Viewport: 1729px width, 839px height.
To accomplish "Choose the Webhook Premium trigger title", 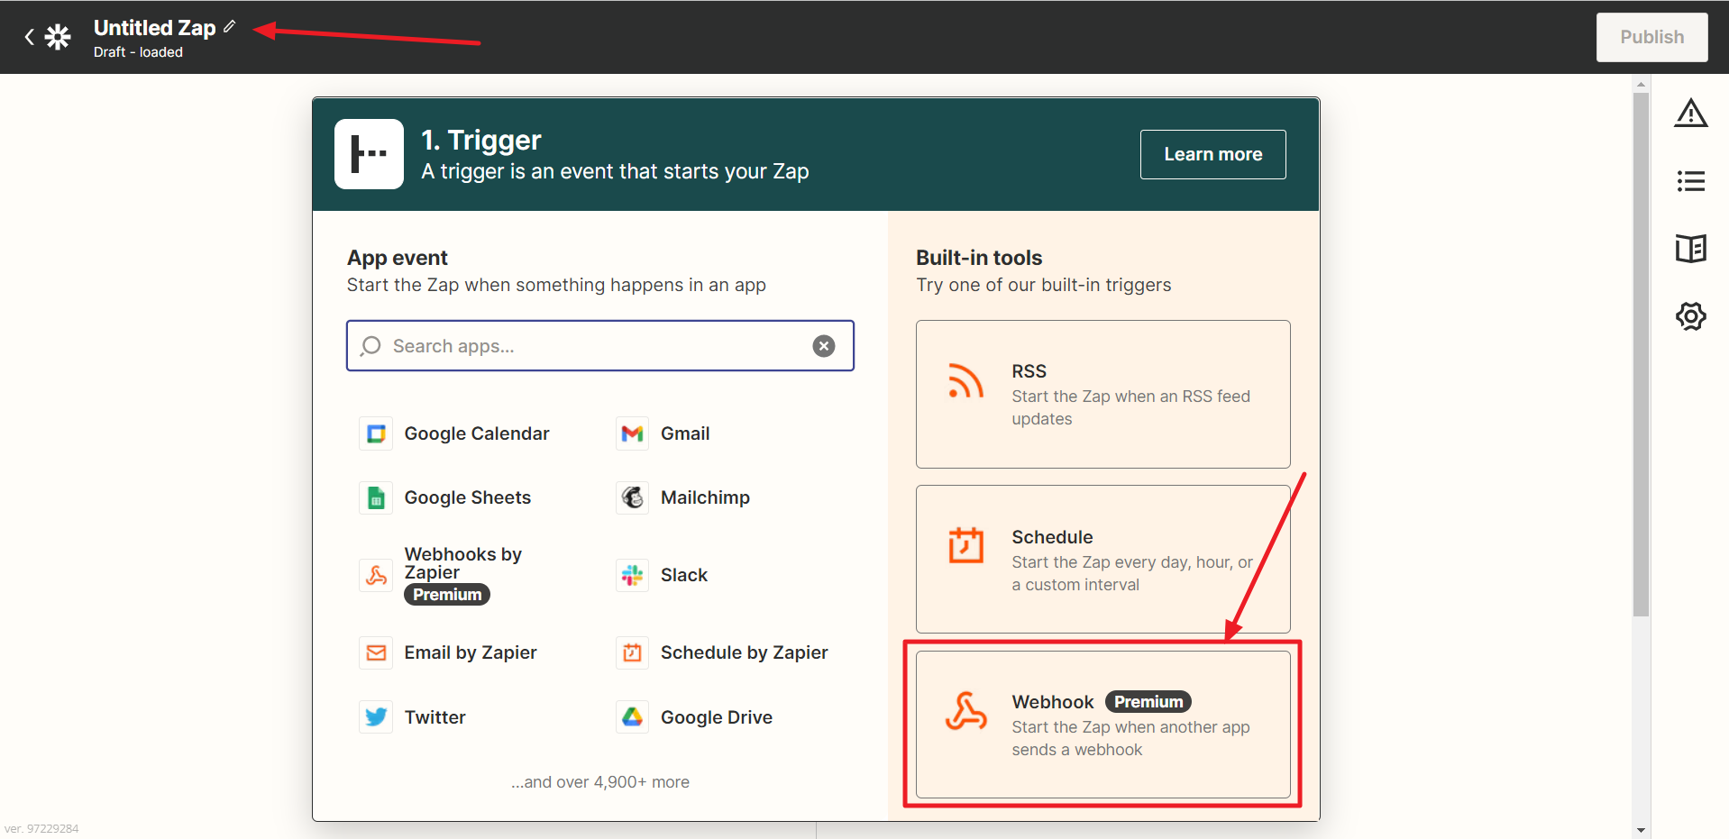I will pos(1052,702).
